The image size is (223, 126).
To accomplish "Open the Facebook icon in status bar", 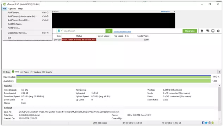I will pyautogui.click(x=203, y=123).
